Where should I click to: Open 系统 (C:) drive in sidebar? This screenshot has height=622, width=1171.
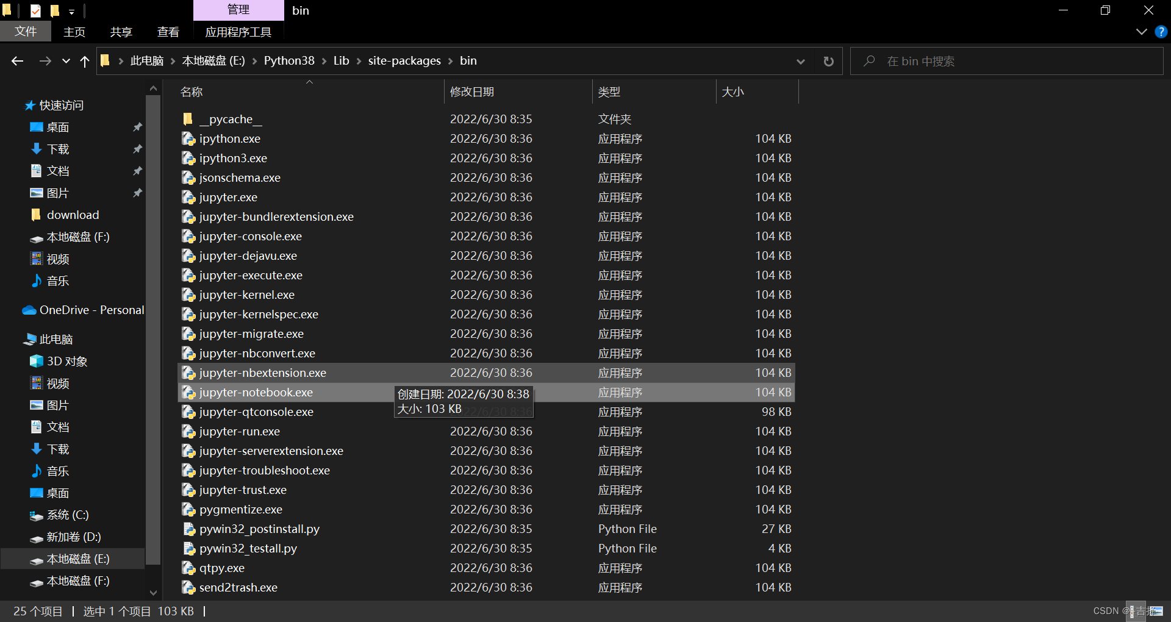click(68, 515)
